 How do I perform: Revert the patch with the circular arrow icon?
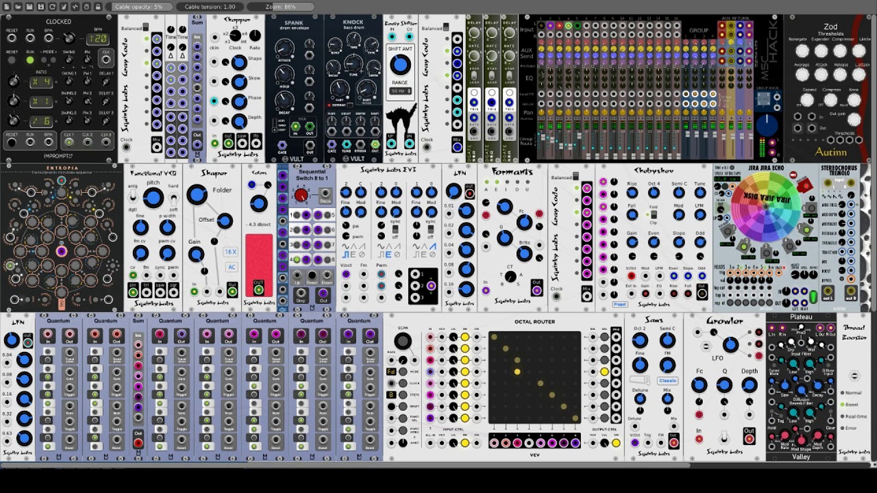point(53,7)
